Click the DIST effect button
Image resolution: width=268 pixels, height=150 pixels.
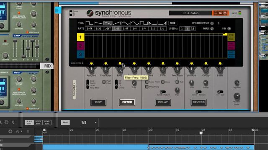point(98,102)
